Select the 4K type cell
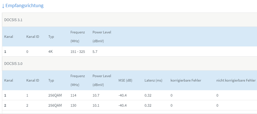Image resolution: width=257 pixels, height=114 pixels. [x=51, y=52]
